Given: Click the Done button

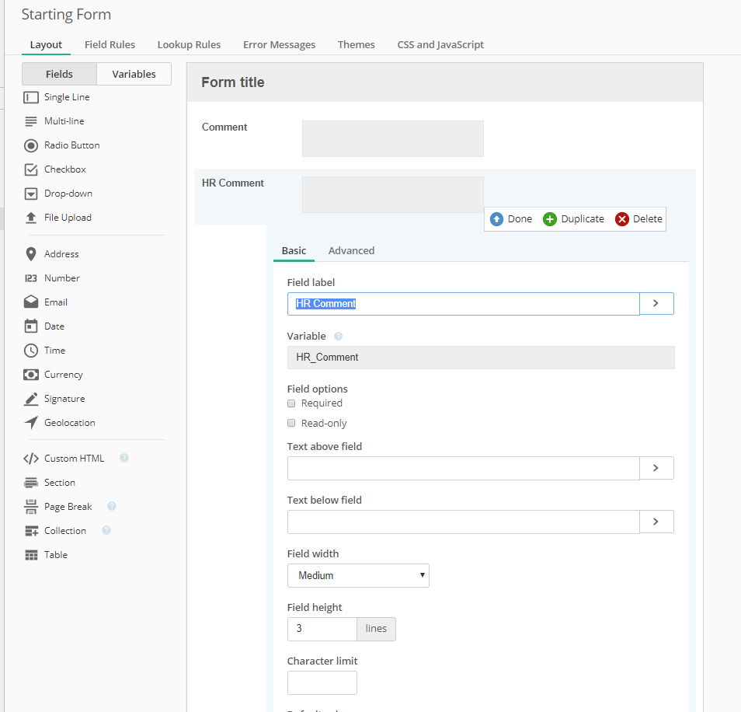Looking at the screenshot, I should pos(511,219).
